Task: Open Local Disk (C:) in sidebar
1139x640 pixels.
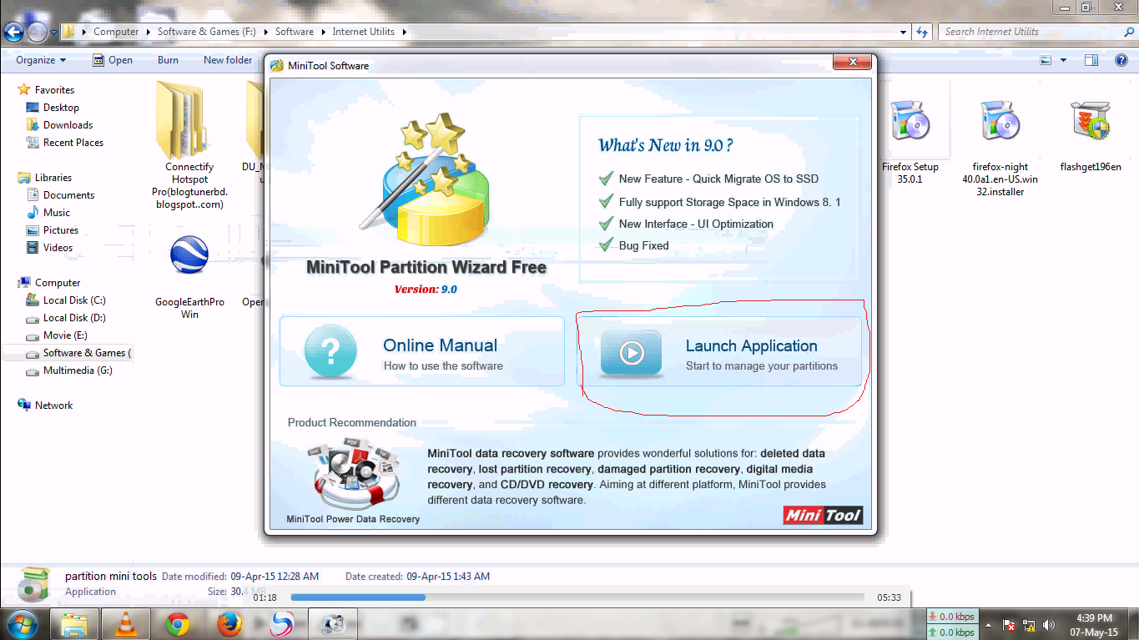Action: coord(74,300)
